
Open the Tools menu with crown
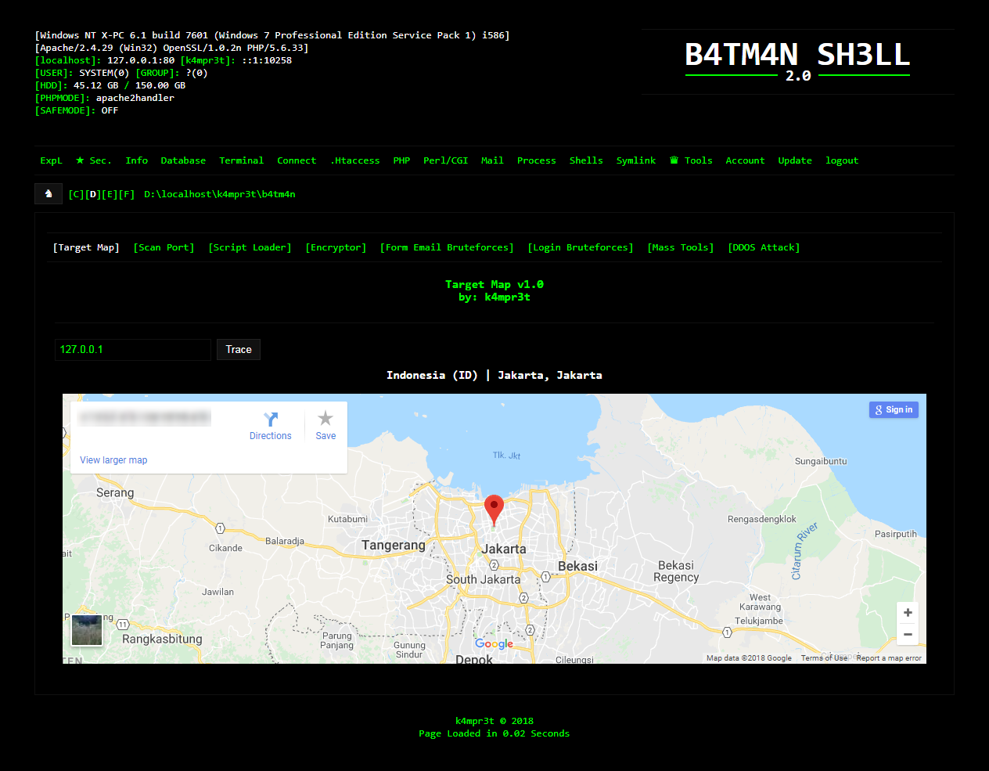click(691, 160)
